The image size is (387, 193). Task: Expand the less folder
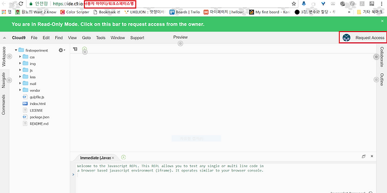pos(20,77)
